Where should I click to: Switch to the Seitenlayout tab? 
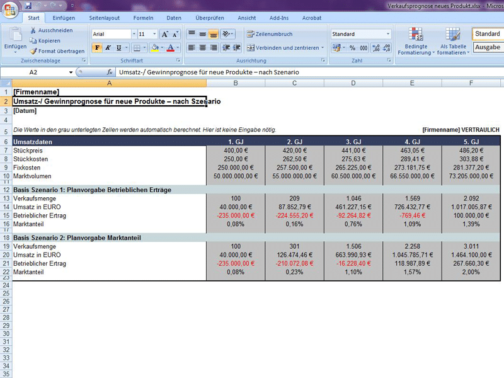(105, 18)
